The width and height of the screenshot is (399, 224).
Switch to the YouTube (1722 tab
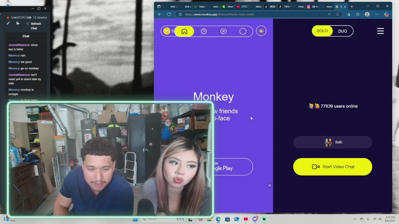(242, 7)
